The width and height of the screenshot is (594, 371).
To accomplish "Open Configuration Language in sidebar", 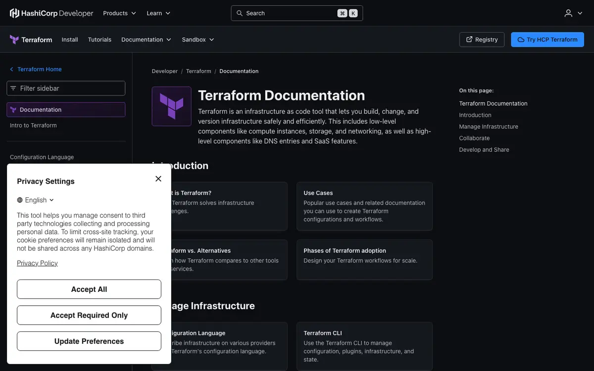I will (x=42, y=157).
